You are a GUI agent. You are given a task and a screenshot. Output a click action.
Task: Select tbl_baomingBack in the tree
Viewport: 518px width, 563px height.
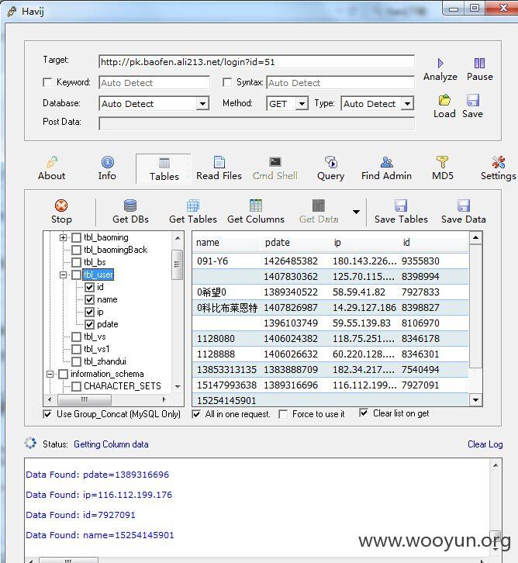click(x=116, y=250)
